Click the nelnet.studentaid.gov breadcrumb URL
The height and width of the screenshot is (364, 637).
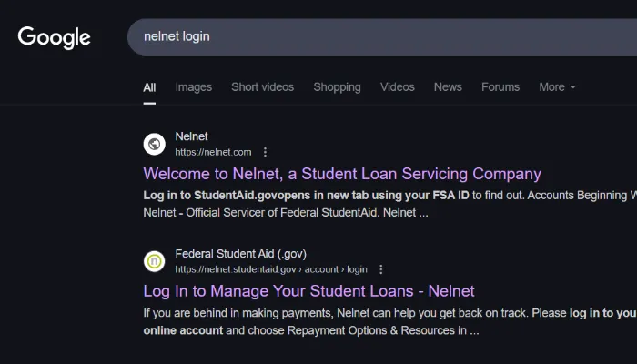270,269
